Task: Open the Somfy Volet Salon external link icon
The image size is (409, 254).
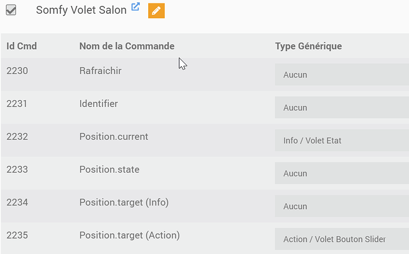Action: click(135, 7)
